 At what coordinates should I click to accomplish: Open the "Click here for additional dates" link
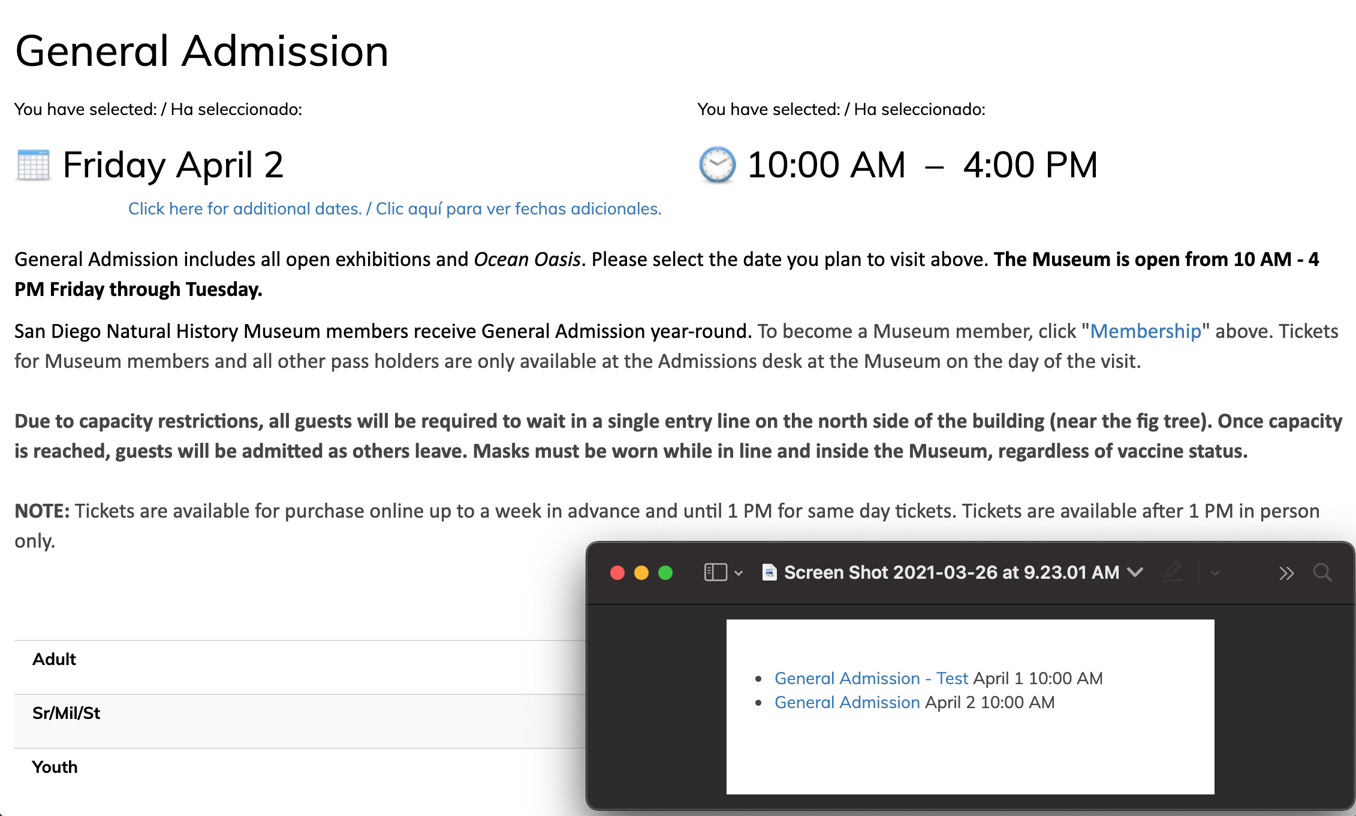click(x=394, y=208)
